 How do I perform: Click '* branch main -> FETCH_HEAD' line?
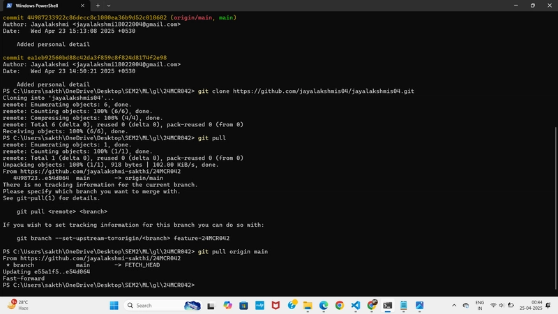tap(83, 265)
